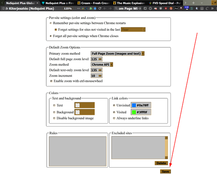Switch to The Music Explosion tab

tap(129, 3)
